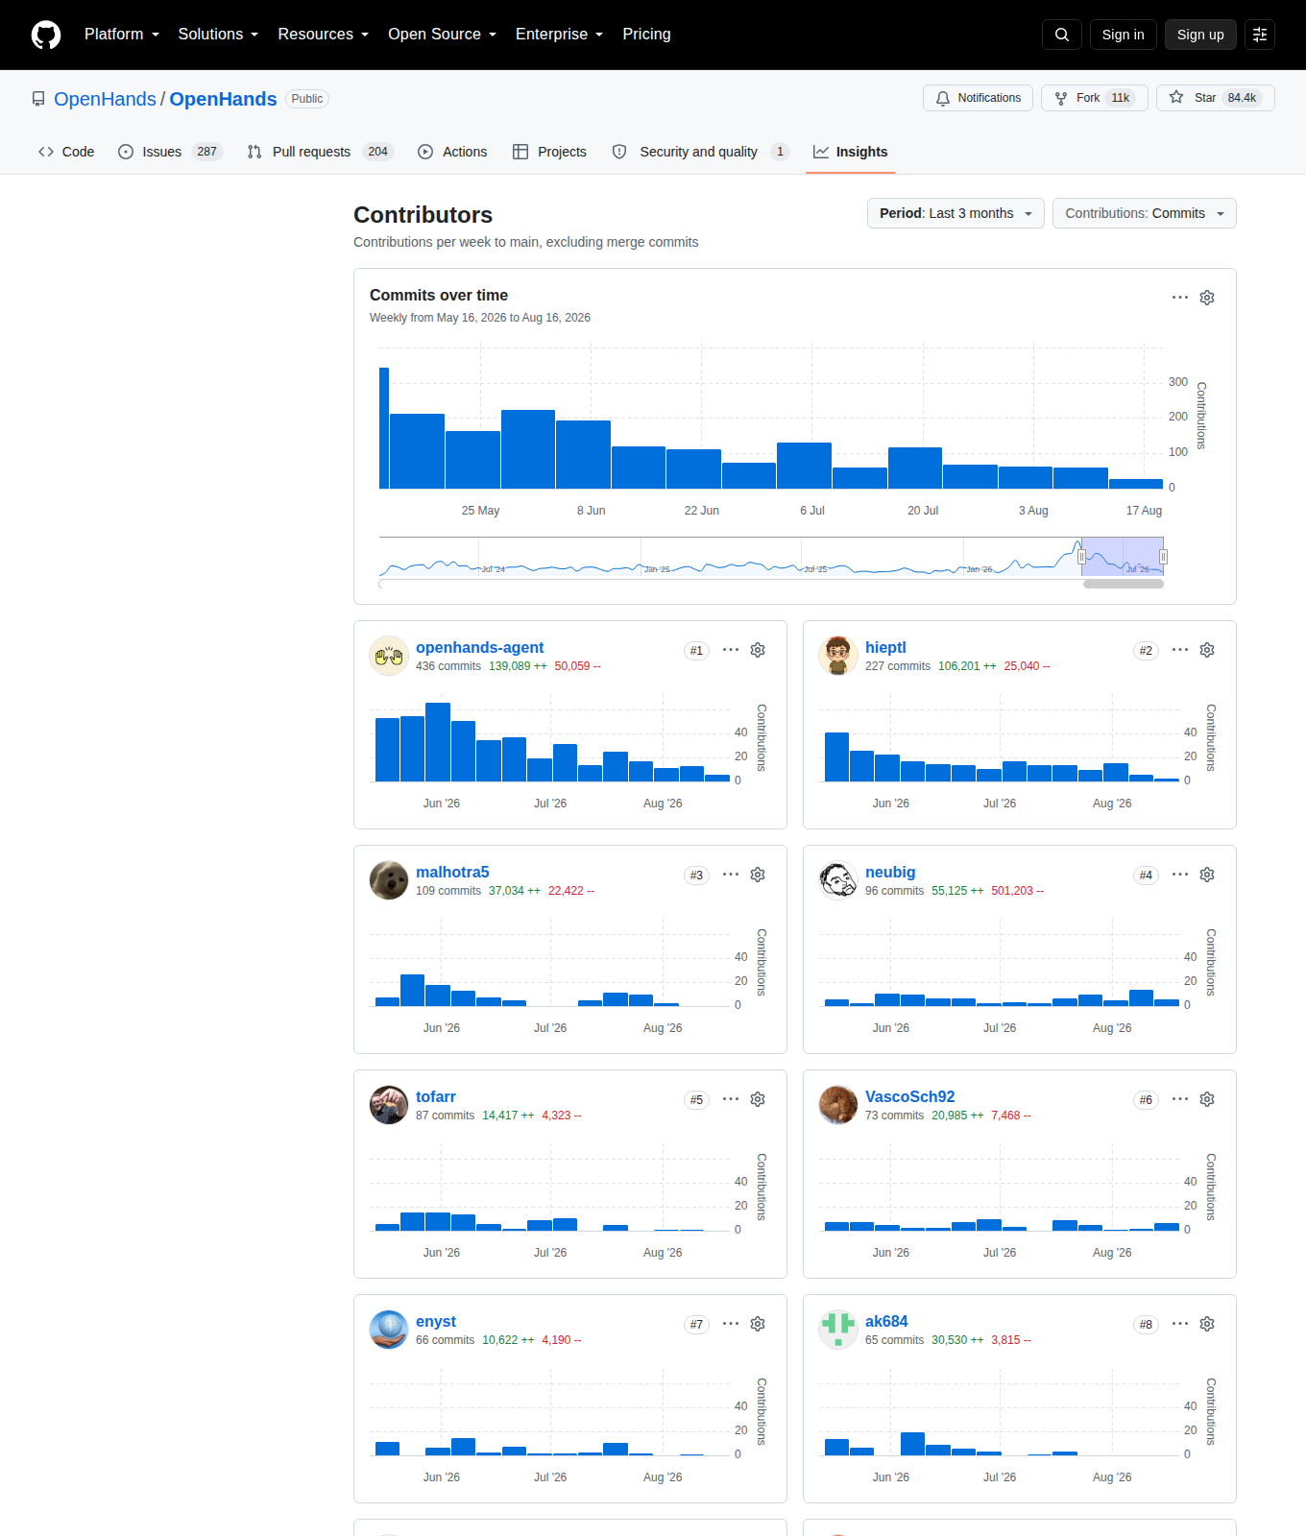Open the OpenHands organization link

coord(105,99)
